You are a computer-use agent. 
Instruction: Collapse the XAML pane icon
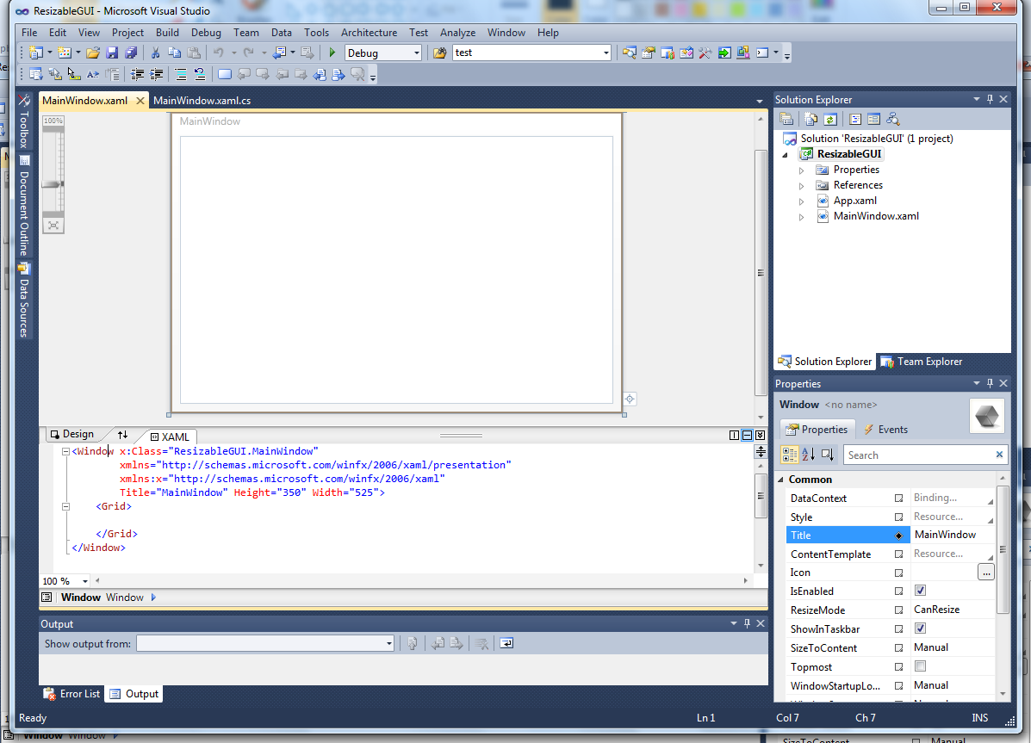click(760, 436)
